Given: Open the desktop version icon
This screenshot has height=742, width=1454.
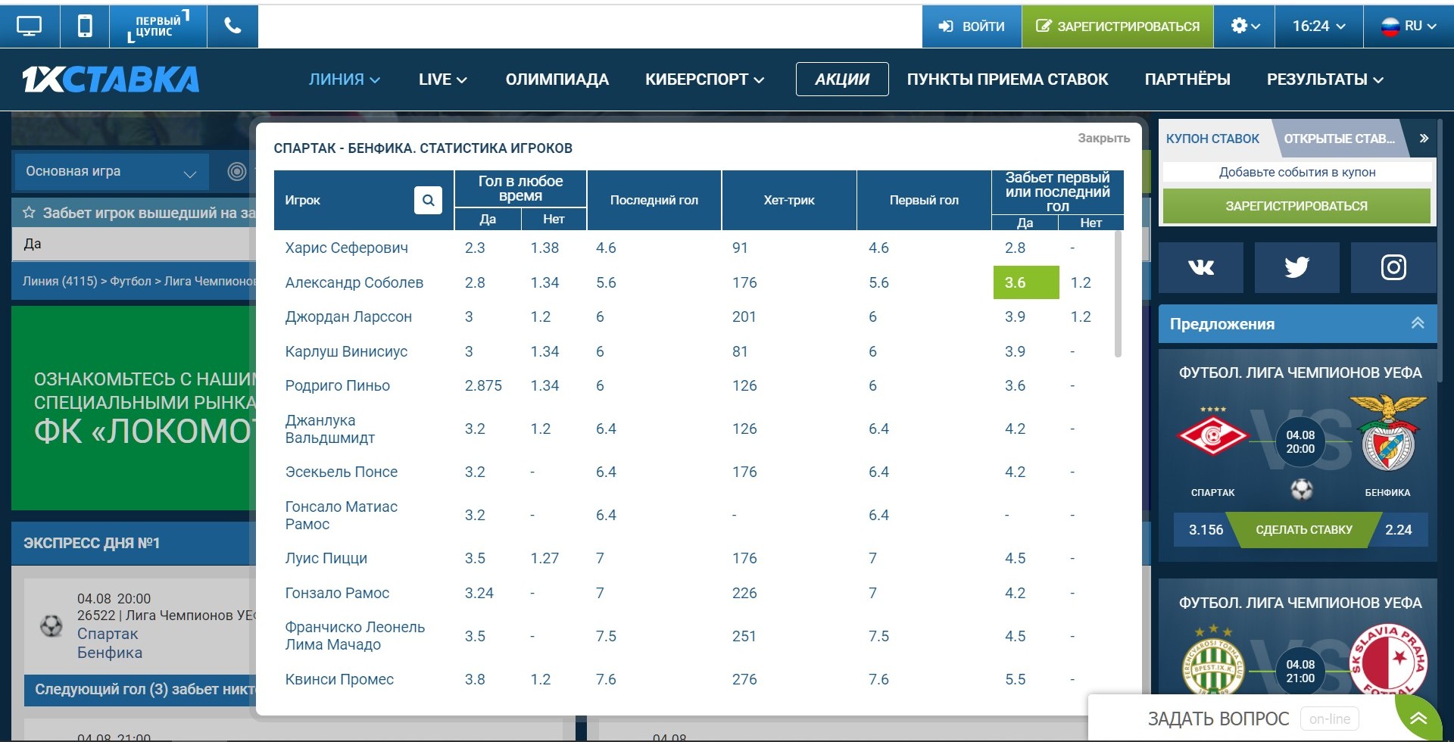Looking at the screenshot, I should tap(30, 26).
